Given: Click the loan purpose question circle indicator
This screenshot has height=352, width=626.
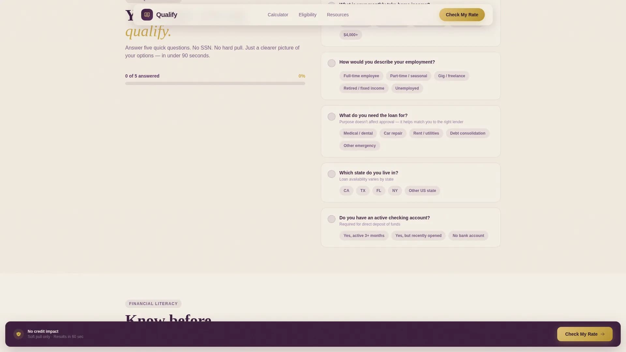Looking at the screenshot, I should pos(332,117).
